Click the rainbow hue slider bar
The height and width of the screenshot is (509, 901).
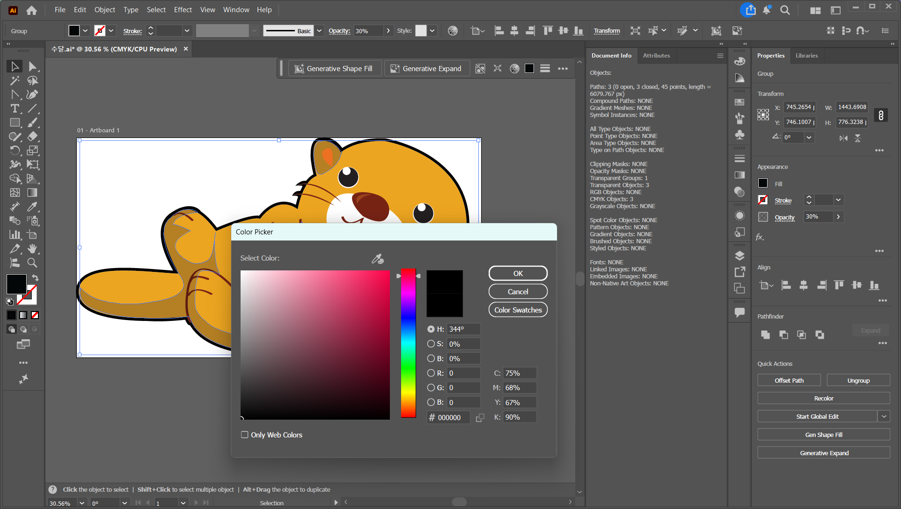(408, 342)
